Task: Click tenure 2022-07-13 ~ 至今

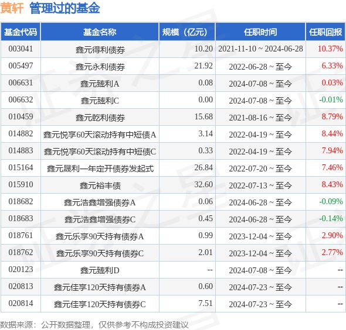Action: click(260, 185)
